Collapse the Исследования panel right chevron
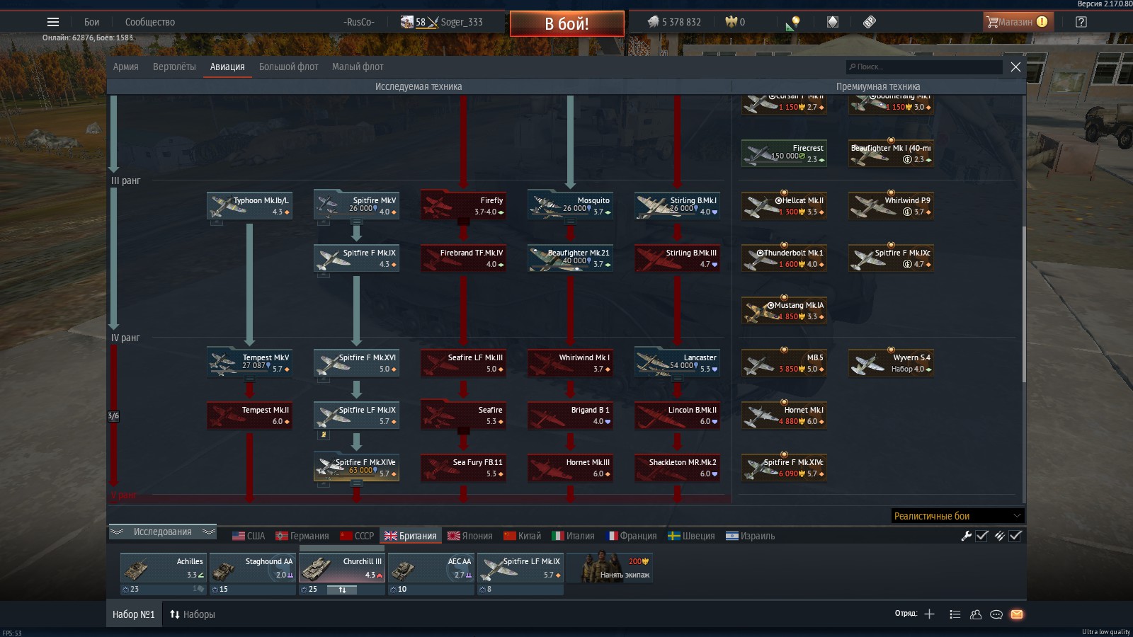Image resolution: width=1133 pixels, height=637 pixels. (208, 532)
